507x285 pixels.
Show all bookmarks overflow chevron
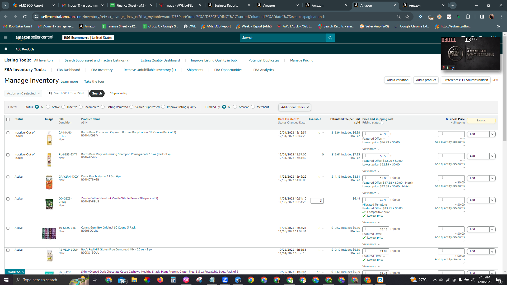click(x=499, y=26)
